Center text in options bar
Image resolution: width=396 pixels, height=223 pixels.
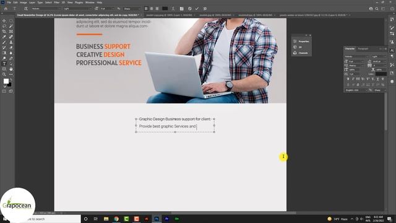[x=152, y=9]
